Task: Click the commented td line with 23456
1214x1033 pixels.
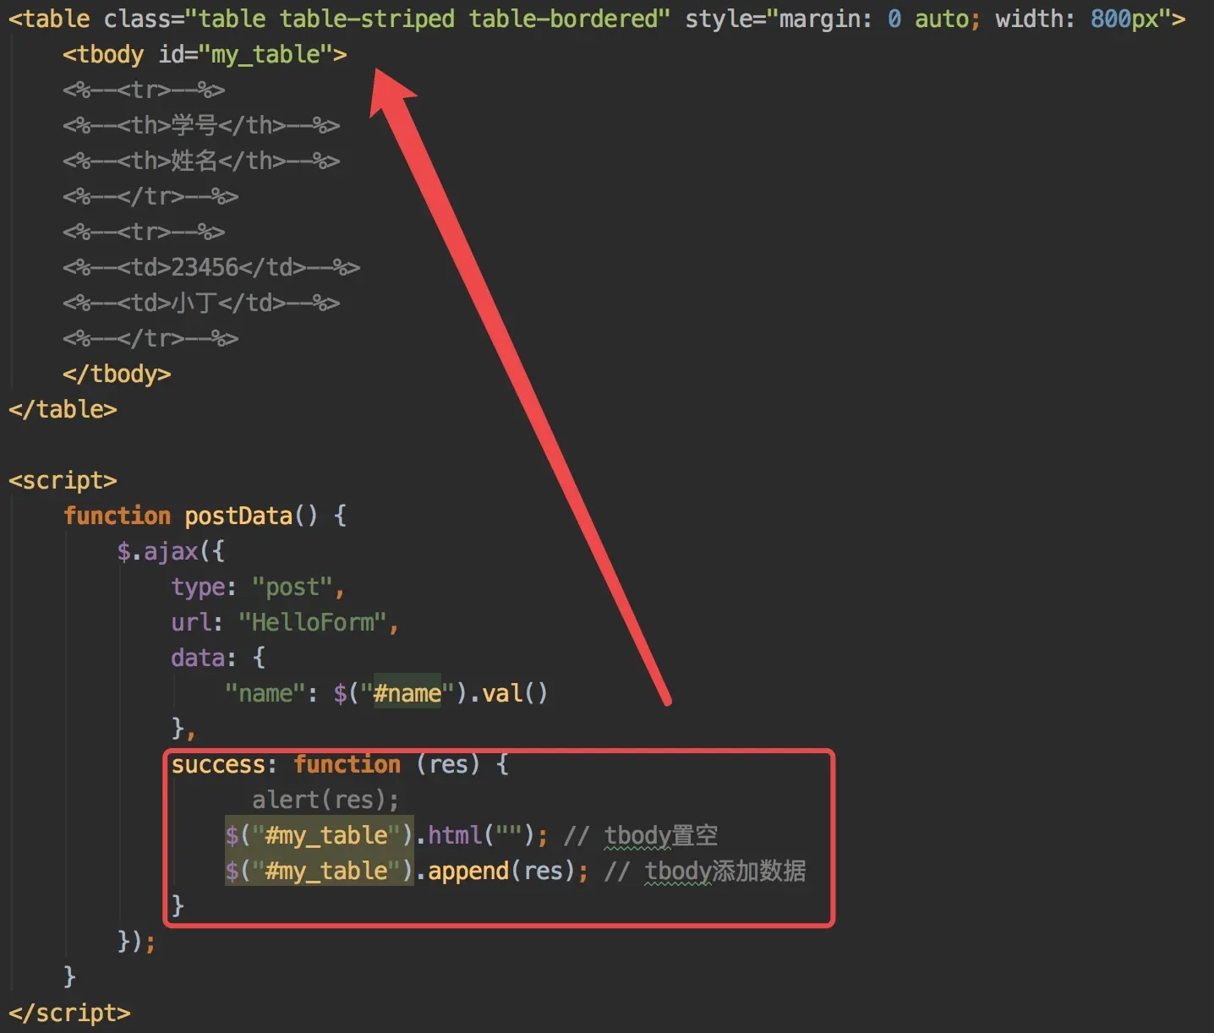Action: click(x=211, y=267)
